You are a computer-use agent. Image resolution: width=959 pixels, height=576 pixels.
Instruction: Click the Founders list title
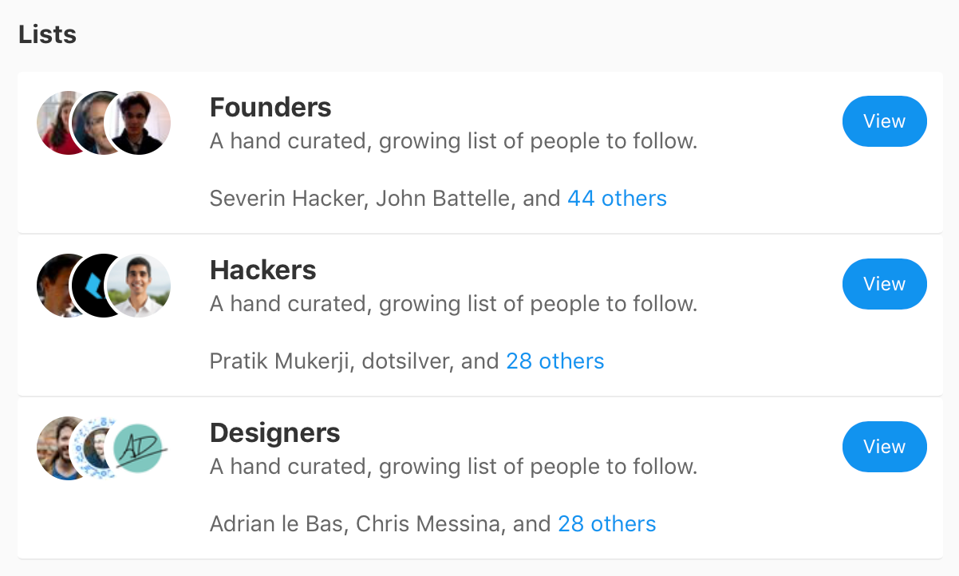270,107
